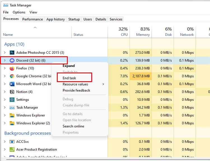Image resolution: width=210 pixels, height=161 pixels.
Task: Expand the ACCSvc background process
Action: coord(5,142)
